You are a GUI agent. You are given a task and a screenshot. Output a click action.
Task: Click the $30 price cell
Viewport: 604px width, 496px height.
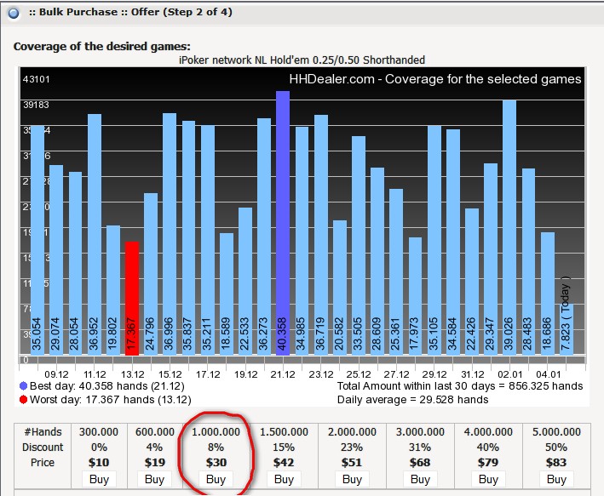(216, 462)
